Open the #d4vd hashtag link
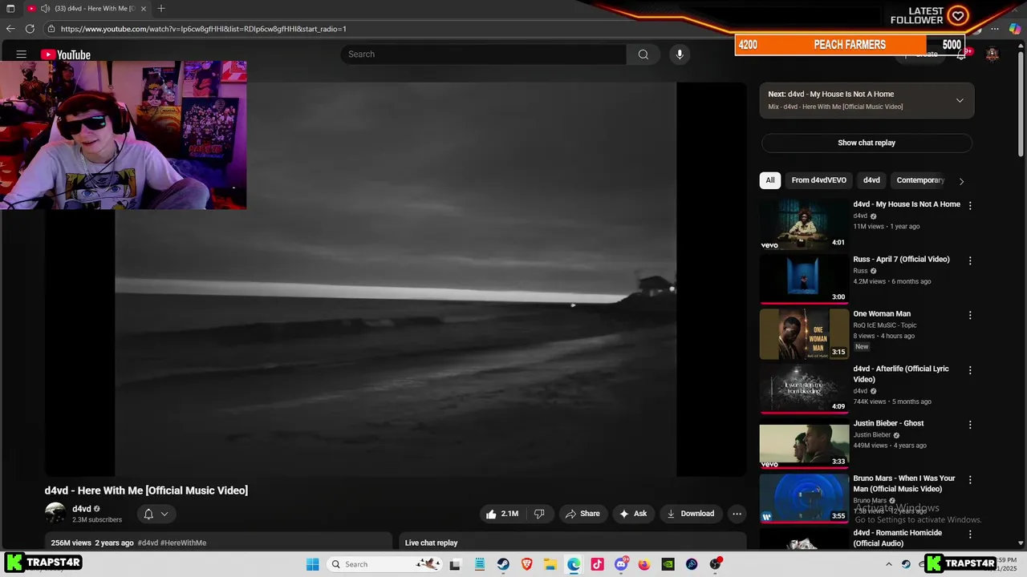The width and height of the screenshot is (1027, 577). pos(148,543)
